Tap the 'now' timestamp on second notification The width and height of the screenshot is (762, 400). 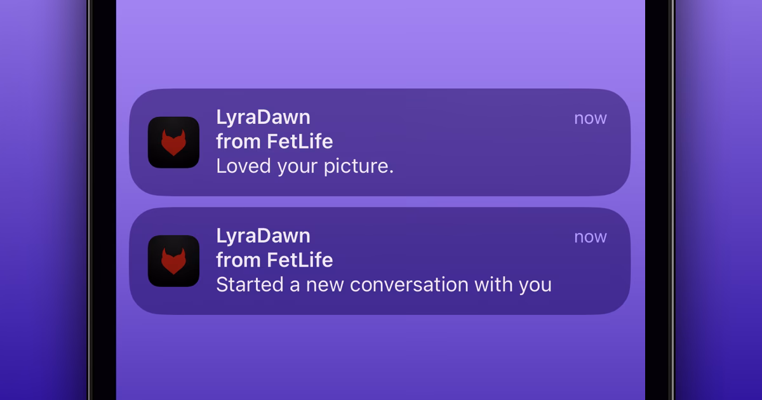click(589, 236)
